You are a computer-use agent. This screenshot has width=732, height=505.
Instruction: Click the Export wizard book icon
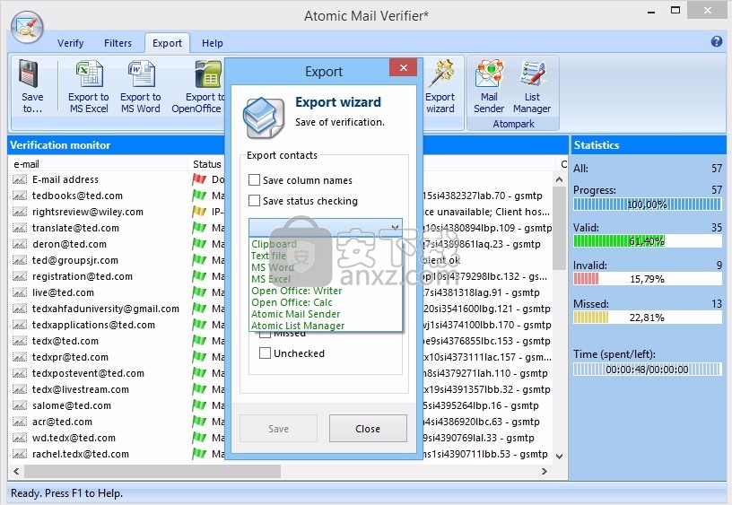pyautogui.click(x=264, y=118)
